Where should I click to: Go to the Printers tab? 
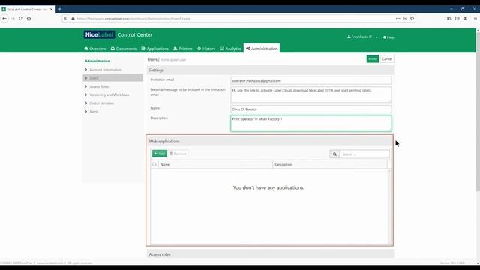coord(183,49)
